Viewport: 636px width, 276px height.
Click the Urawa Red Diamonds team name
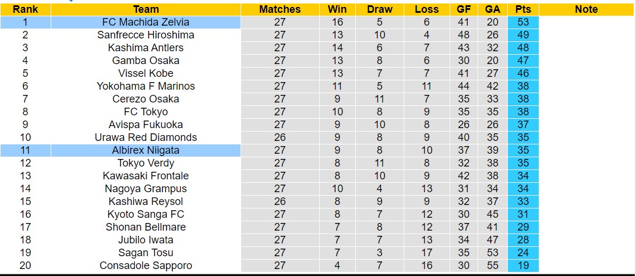(x=146, y=137)
